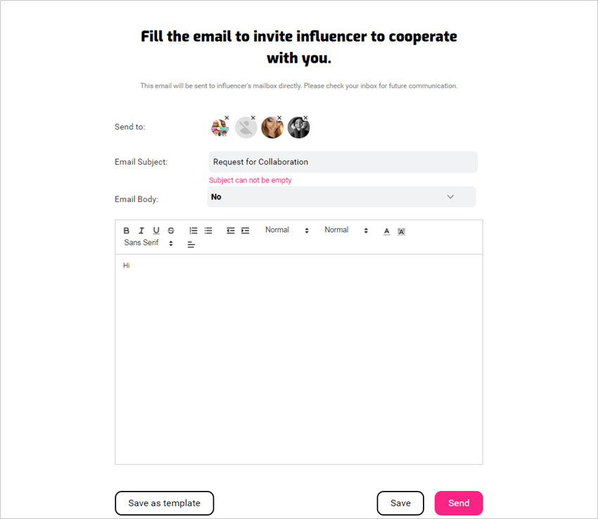Remove the first influencer from recipients
This screenshot has width=598, height=519.
click(227, 118)
